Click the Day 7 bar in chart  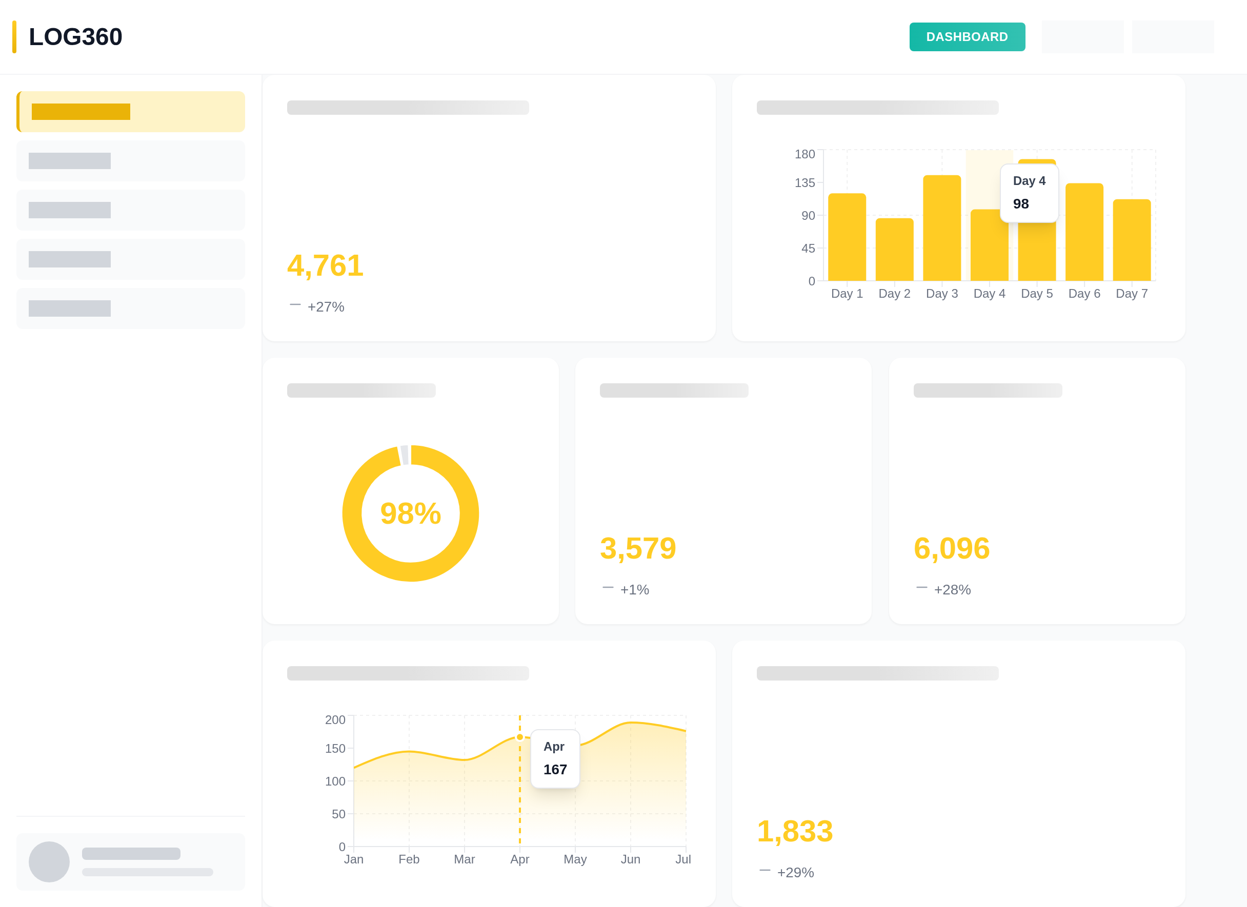[x=1132, y=240]
